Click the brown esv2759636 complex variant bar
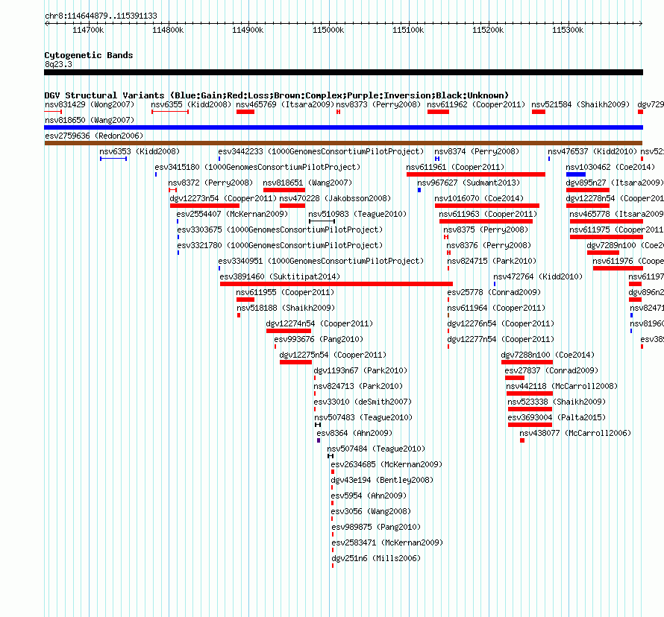Image resolution: width=664 pixels, height=617 pixels. 343,143
